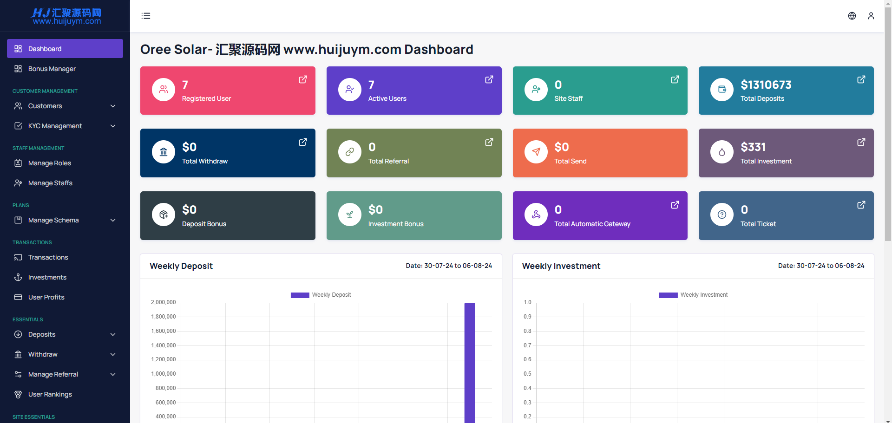Expand the Manage Referral chevron

[x=113, y=374]
